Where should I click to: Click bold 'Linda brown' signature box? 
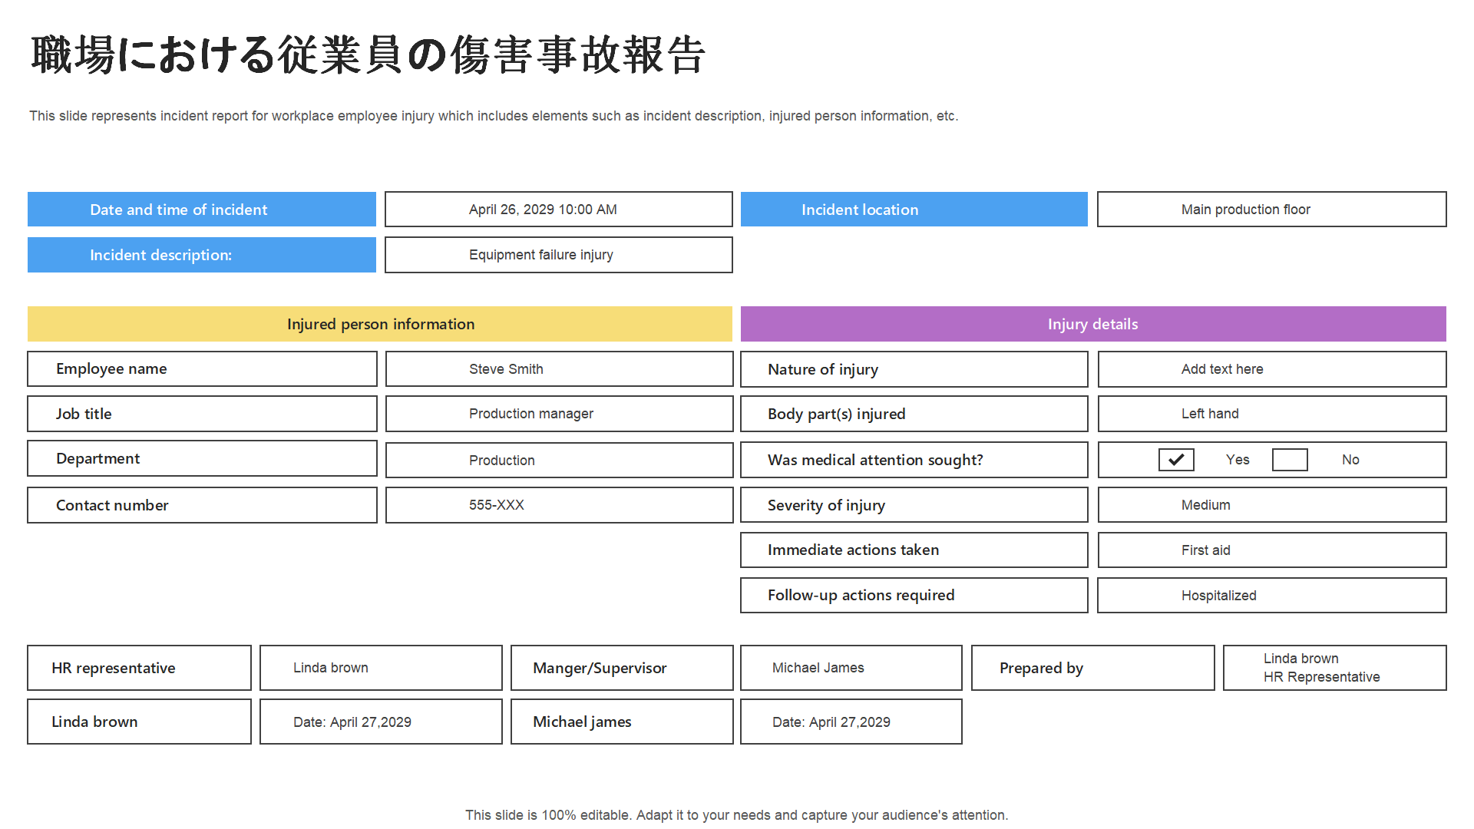pos(139,722)
